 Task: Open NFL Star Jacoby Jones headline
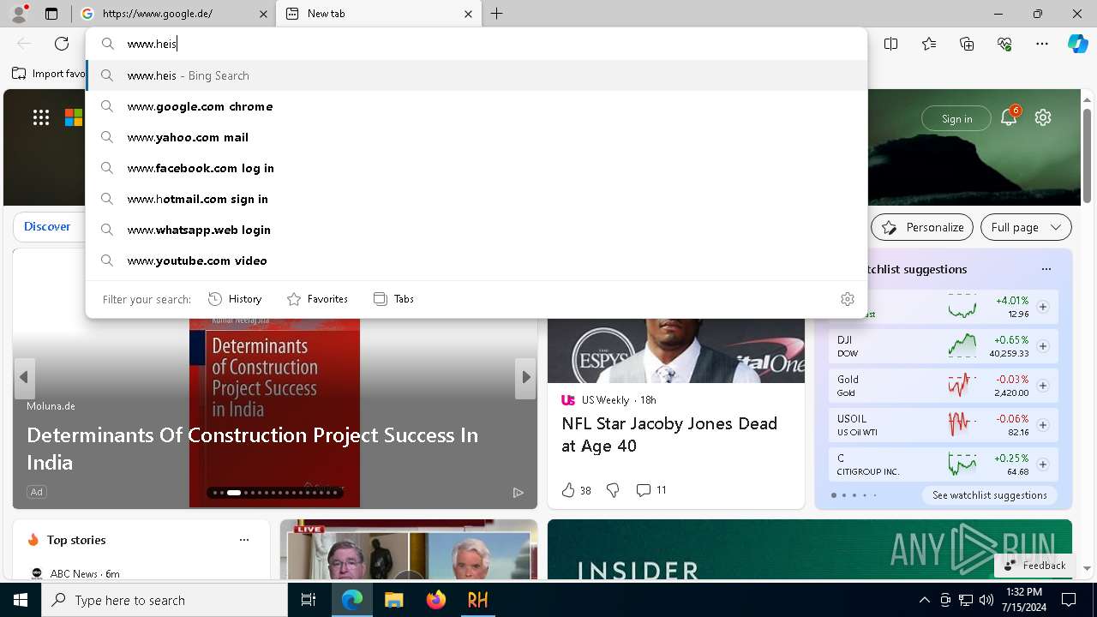(669, 434)
